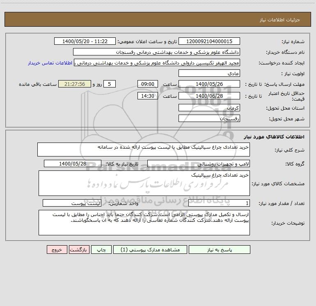Screen dimensions: 316x306
Task: Click the label 'تعداد / مقدار مورد نیاز:'
Action: (282, 203)
